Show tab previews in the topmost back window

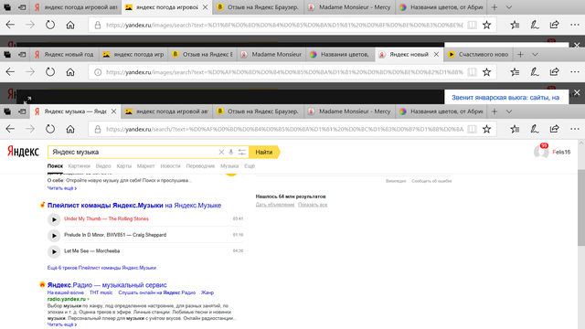coord(509,7)
